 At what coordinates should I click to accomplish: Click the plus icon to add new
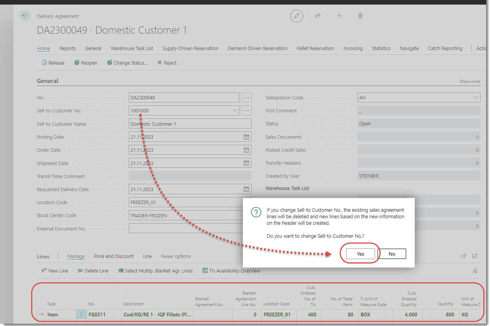coord(339,16)
